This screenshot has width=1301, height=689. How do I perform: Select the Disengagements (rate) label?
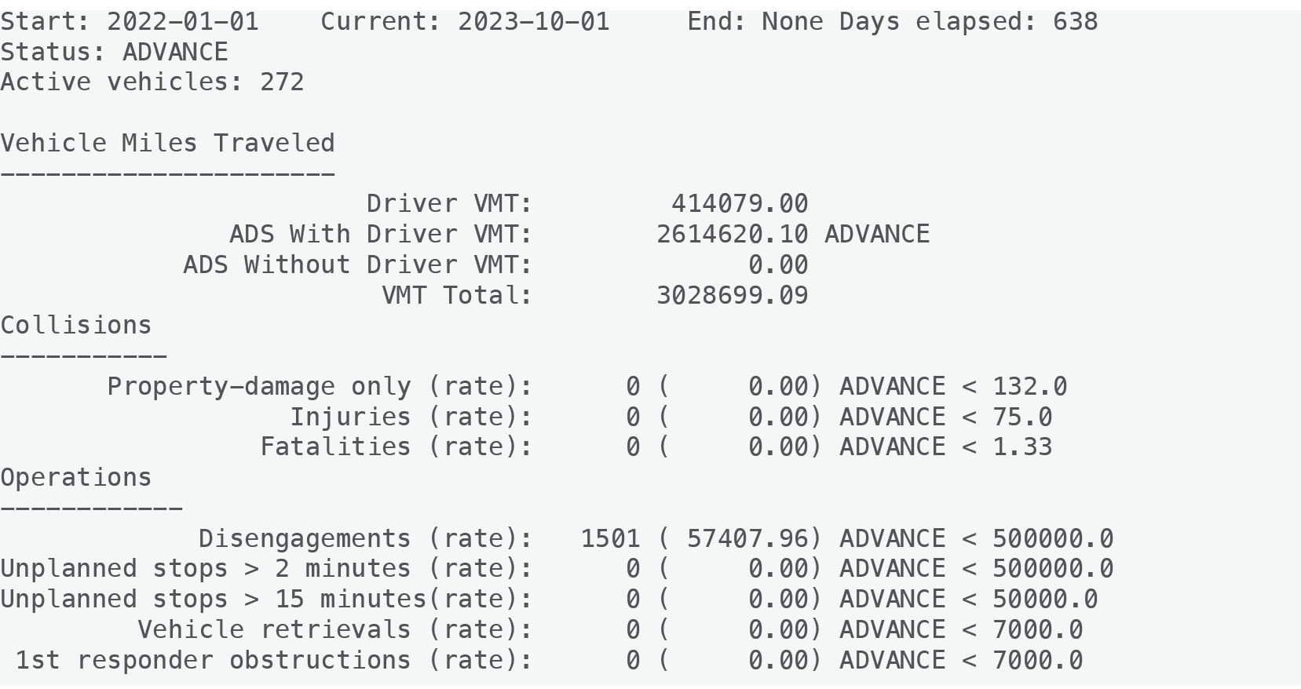pos(366,538)
